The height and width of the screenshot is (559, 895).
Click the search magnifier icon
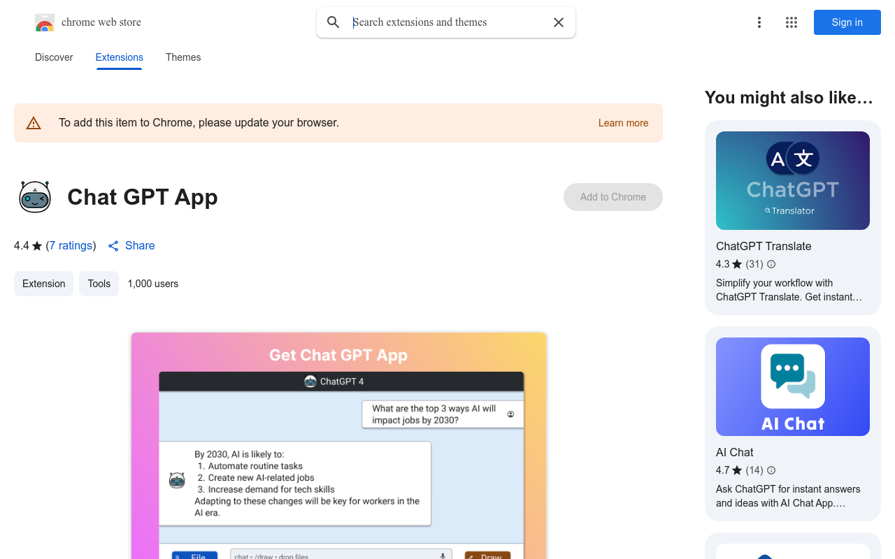334,22
